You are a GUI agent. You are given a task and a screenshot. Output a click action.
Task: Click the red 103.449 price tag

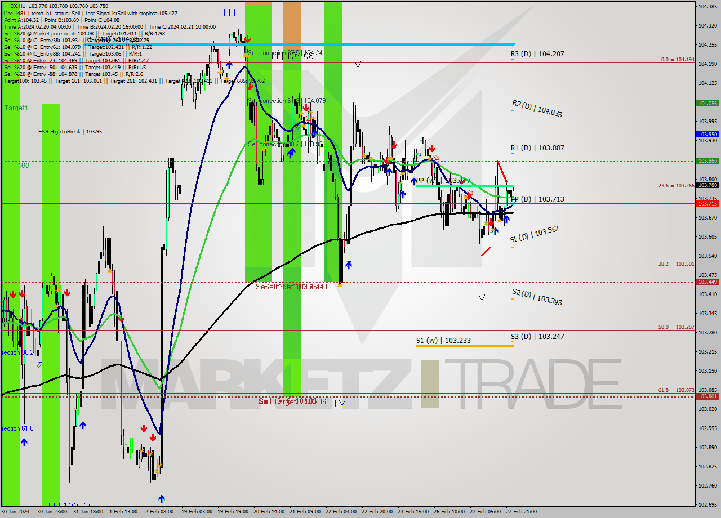707,282
